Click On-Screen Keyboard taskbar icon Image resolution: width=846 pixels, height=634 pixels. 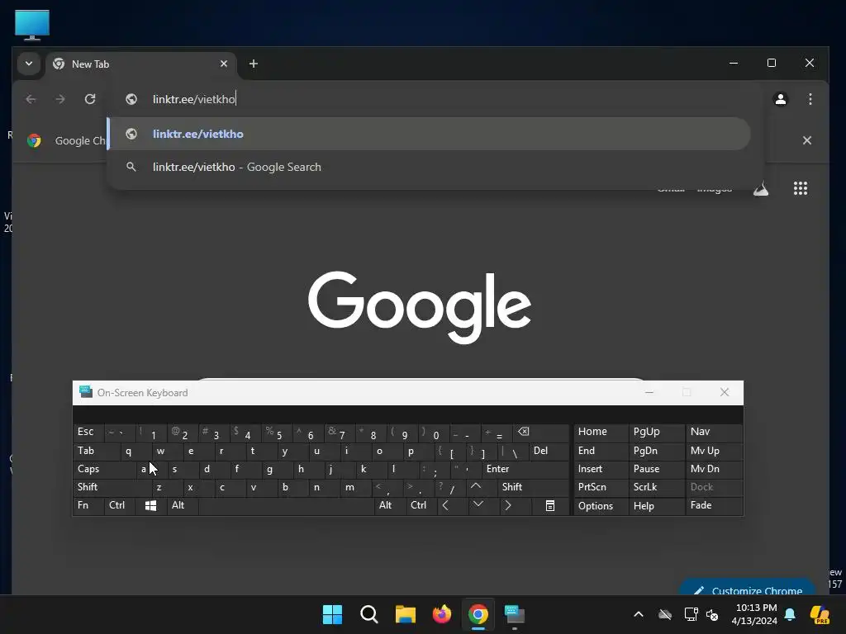click(x=514, y=614)
